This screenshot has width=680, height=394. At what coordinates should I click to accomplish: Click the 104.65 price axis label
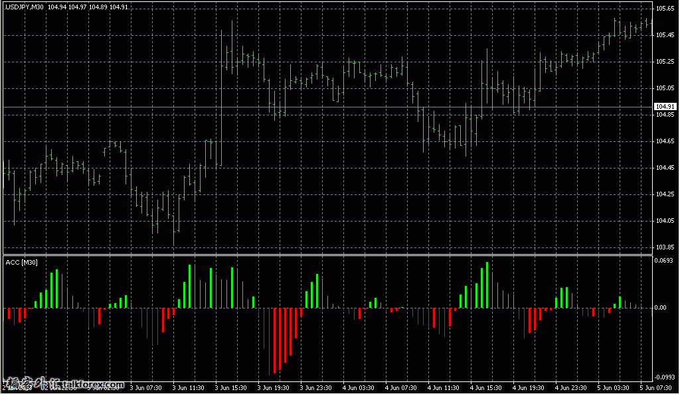point(665,141)
